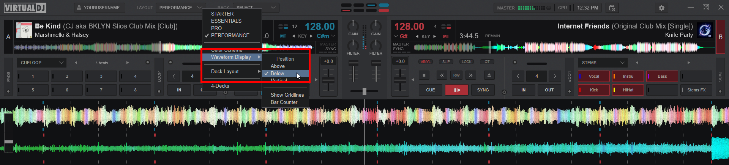Open the STEMS pad page dropdown
Viewport: 729px width, 165px height.
[x=603, y=63]
